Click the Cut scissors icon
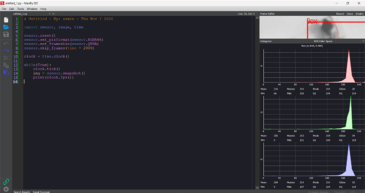This screenshot has width=365, height=193. pyautogui.click(x=6, y=58)
